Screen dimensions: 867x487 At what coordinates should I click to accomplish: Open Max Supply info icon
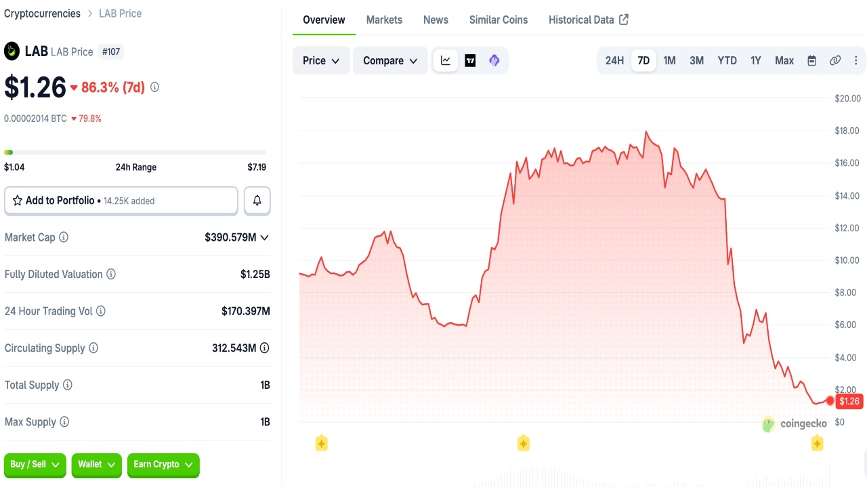point(64,422)
